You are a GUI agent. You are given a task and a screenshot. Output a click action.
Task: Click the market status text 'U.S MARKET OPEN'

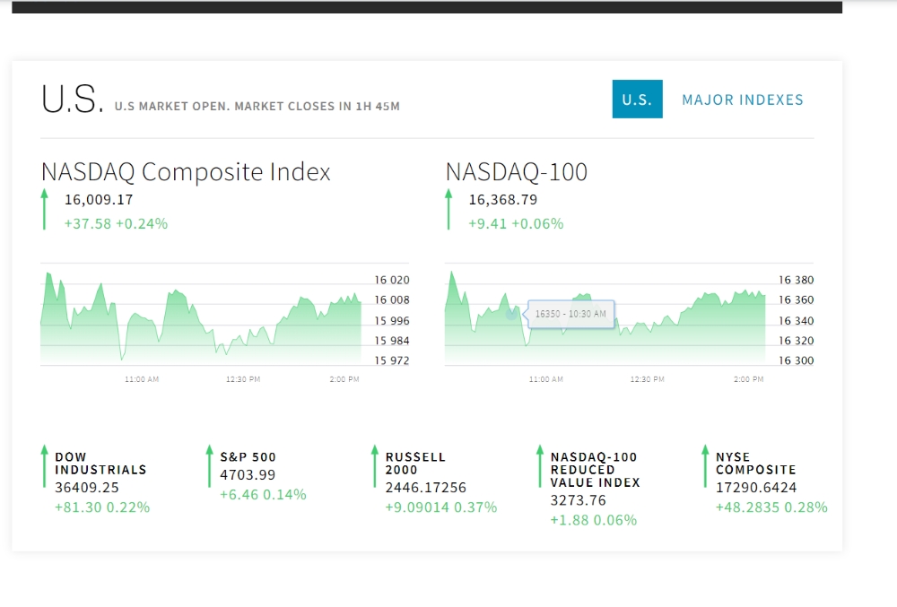pyautogui.click(x=171, y=107)
